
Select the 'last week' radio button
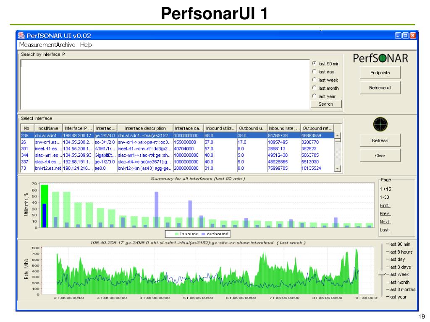(x=314, y=80)
